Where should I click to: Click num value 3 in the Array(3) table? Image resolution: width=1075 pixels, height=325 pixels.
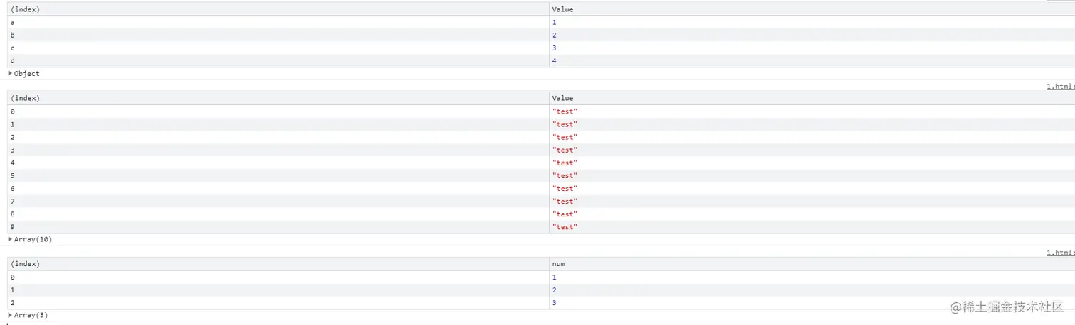pos(554,303)
